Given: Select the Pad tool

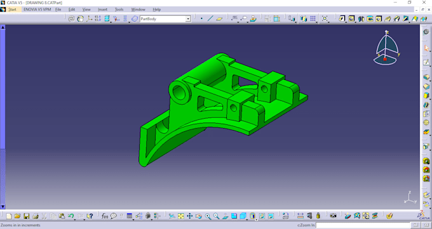Looking at the screenshot, I should [x=342, y=19].
